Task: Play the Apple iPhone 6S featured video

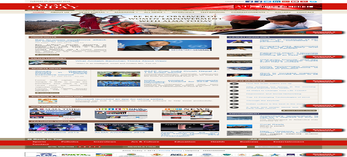Action: (190, 127)
